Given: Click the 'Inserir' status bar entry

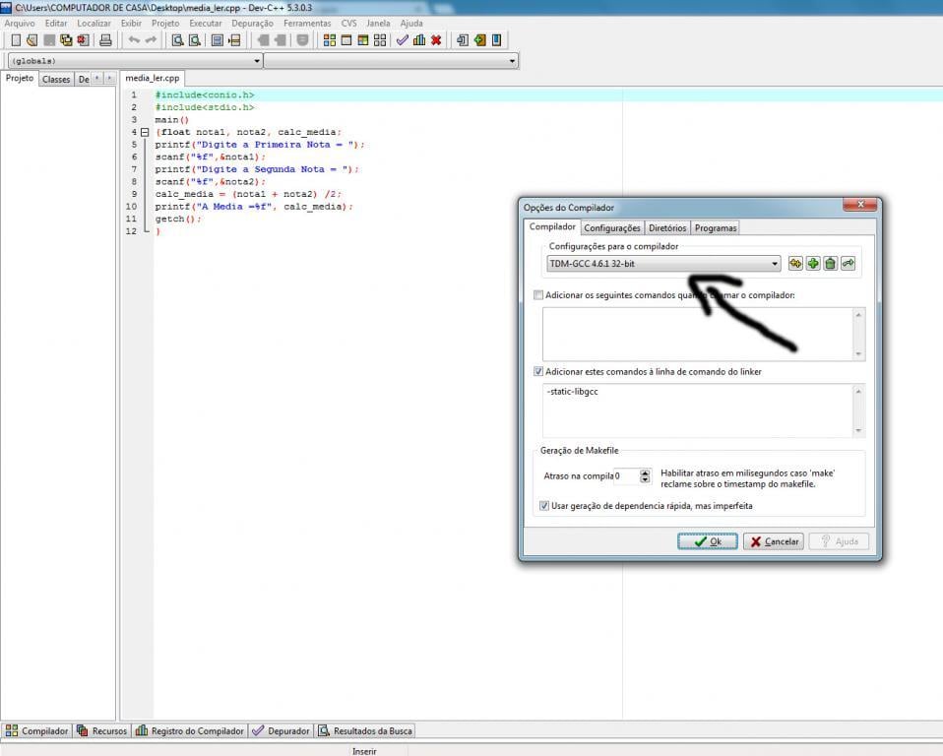Looking at the screenshot, I should click(x=364, y=751).
